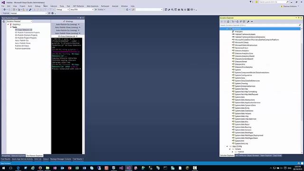Click the Quick Launch search box

(274, 2)
